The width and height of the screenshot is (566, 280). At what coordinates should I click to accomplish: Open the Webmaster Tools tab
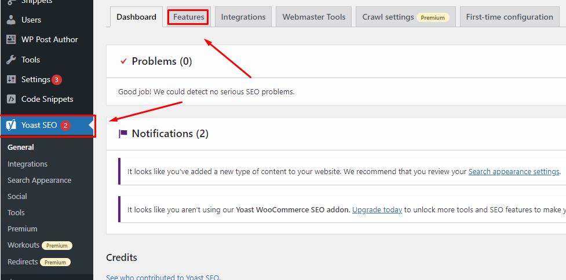(313, 17)
